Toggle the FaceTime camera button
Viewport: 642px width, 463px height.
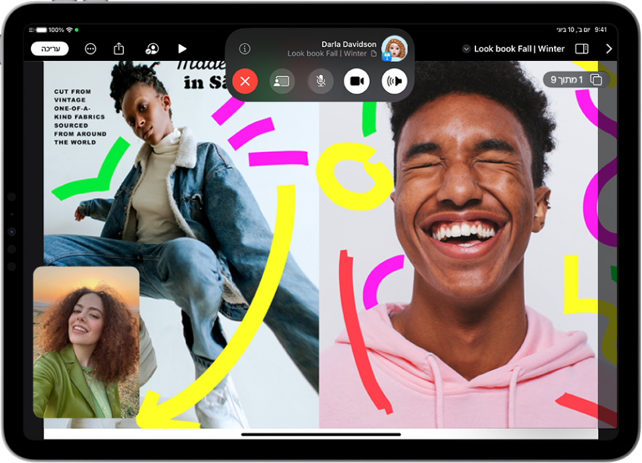[356, 81]
